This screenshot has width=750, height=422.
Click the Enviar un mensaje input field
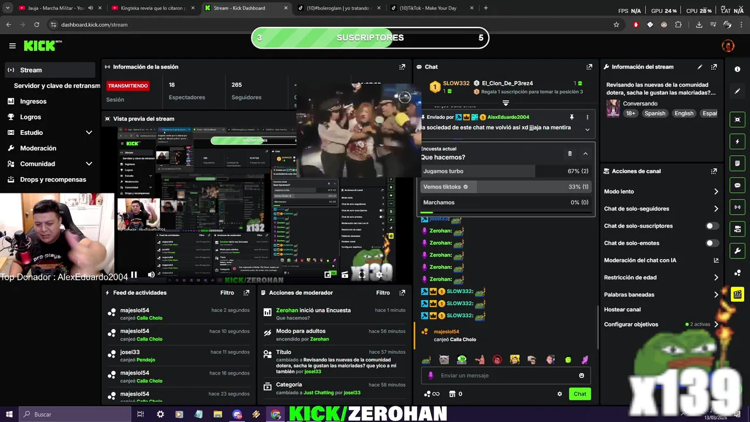pyautogui.click(x=507, y=376)
